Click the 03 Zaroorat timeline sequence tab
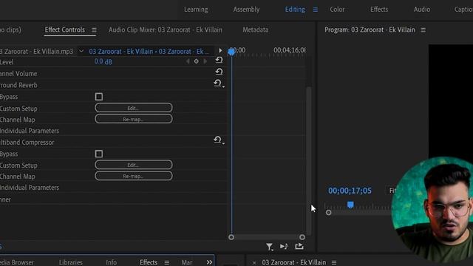Viewport: 473px width, 266px height. [x=294, y=262]
